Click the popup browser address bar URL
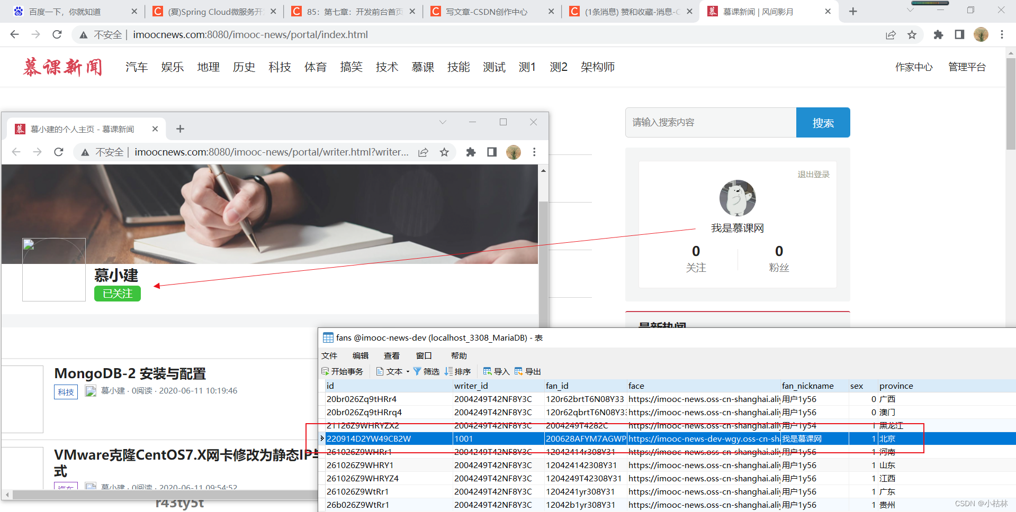Image resolution: width=1016 pixels, height=512 pixels. [272, 152]
